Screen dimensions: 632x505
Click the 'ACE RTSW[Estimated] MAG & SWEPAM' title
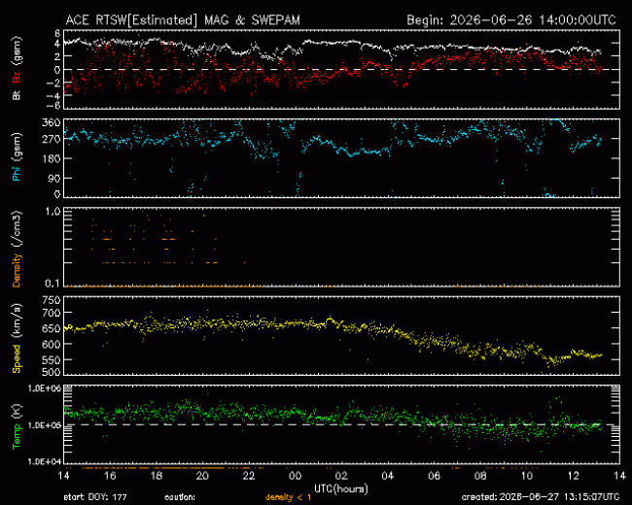pyautogui.click(x=183, y=20)
